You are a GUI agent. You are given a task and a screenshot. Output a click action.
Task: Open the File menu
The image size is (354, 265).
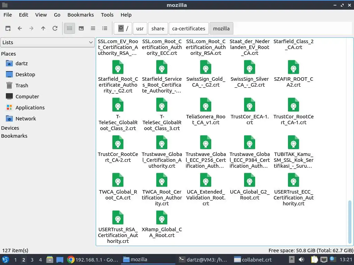[x=8, y=14]
